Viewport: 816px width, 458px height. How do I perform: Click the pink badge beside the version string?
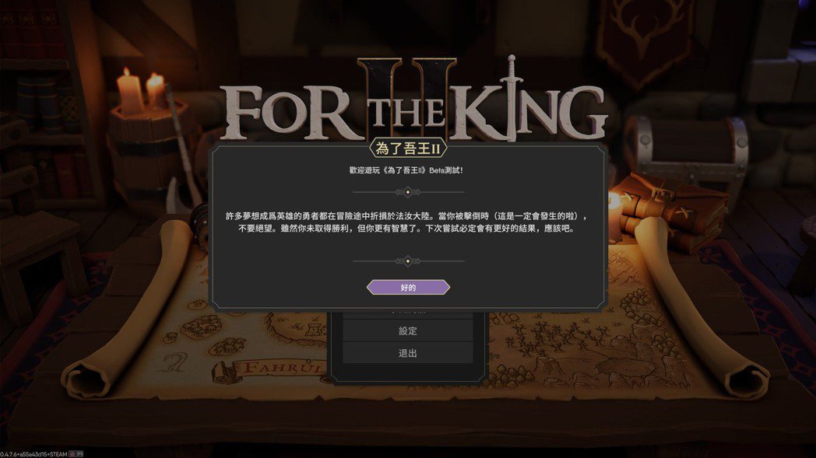tap(72, 454)
